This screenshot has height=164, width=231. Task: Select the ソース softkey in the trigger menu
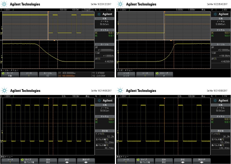(x=144, y=74)
